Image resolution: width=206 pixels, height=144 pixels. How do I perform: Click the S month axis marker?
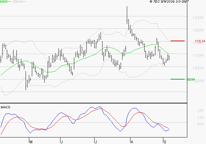coord(165,142)
